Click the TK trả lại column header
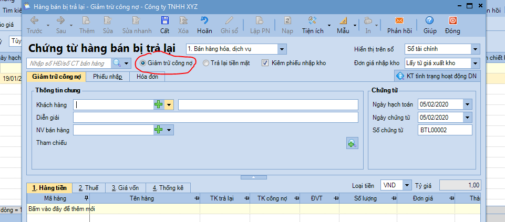The width and height of the screenshot is (505, 222). pyautogui.click(x=225, y=198)
